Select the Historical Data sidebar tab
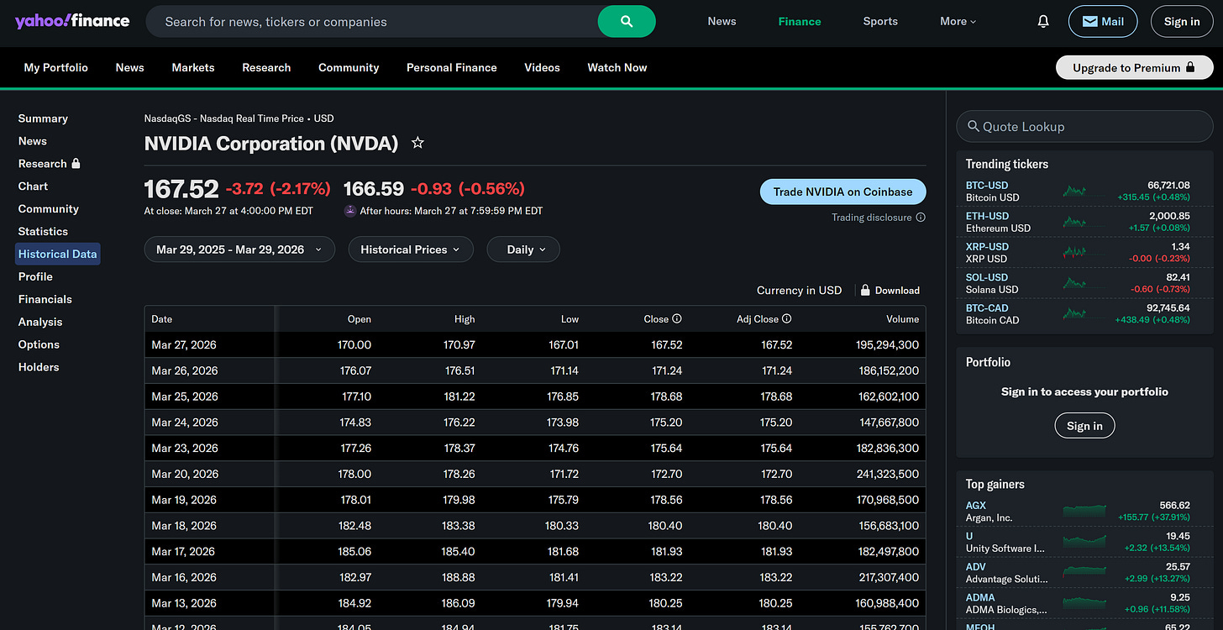 [58, 254]
